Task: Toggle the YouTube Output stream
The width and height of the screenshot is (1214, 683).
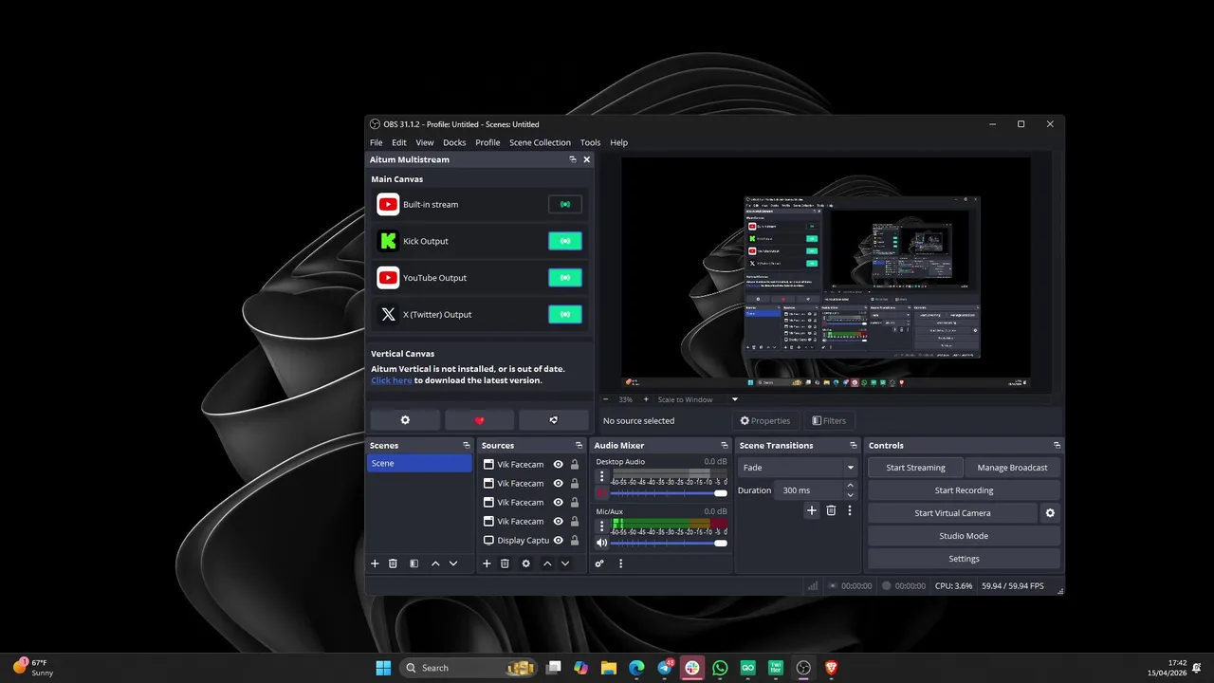Action: pos(565,278)
